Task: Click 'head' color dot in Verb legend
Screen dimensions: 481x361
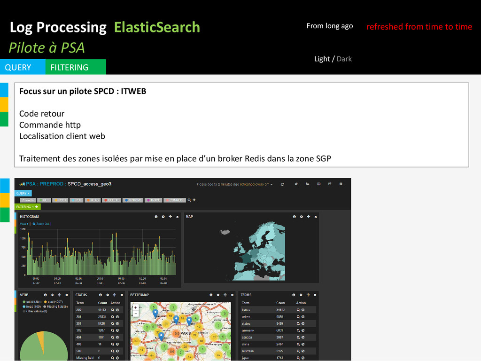Action: tap(24, 306)
